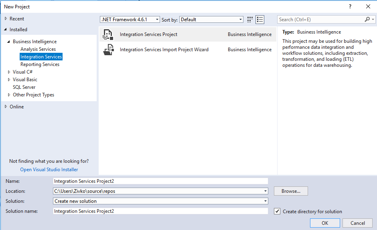The height and width of the screenshot is (230, 377).
Task: Toggle Create directory for solution checkbox
Action: (277, 211)
